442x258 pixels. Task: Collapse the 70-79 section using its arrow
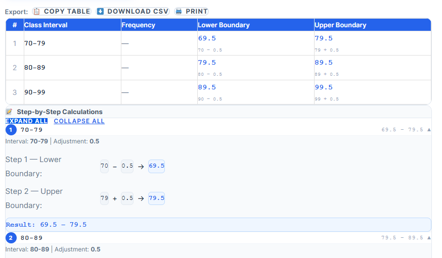[429, 130]
